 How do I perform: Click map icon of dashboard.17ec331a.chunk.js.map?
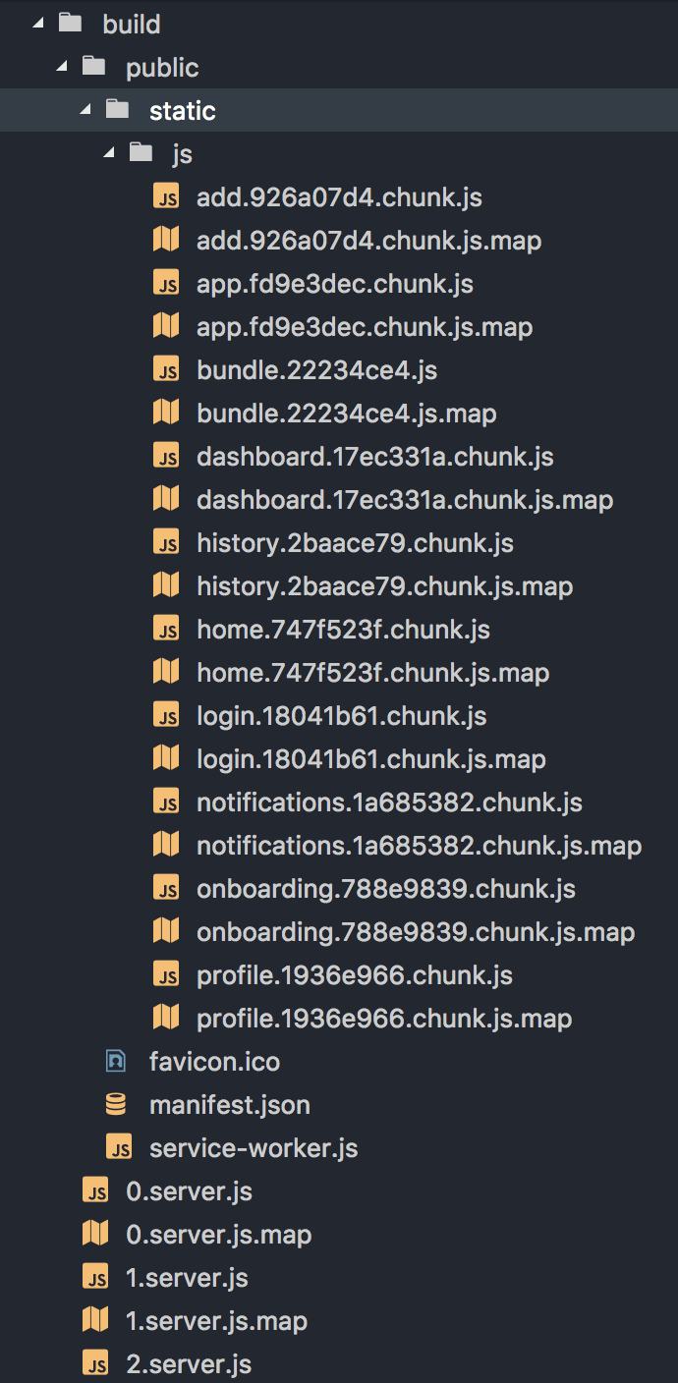coord(166,499)
